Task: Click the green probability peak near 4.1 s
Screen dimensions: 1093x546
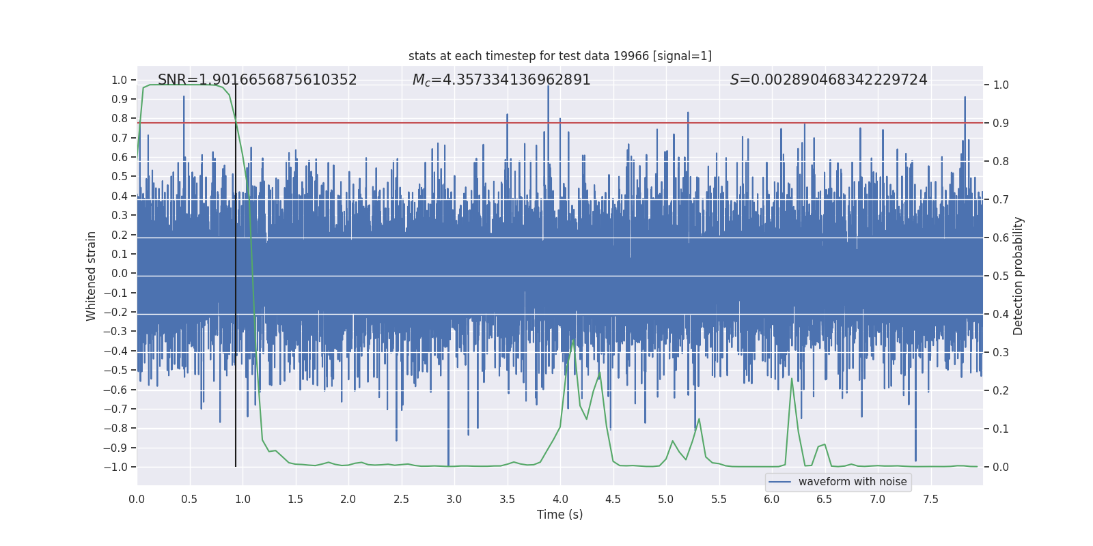Action: click(x=573, y=341)
